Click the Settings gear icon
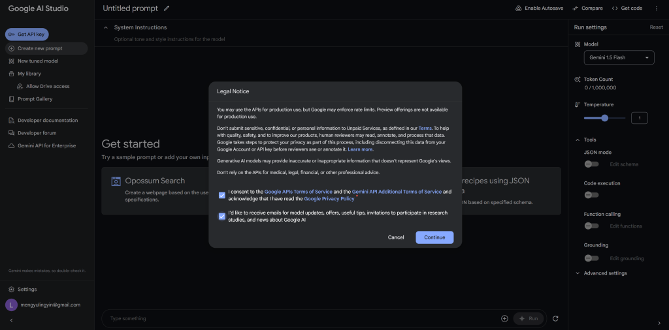 (12, 290)
